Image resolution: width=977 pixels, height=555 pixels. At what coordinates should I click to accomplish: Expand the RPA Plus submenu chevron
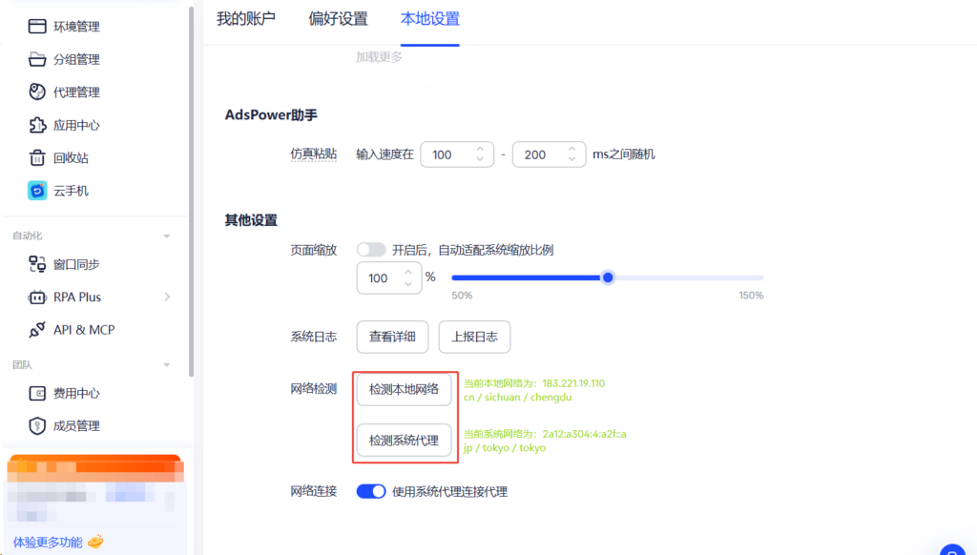tap(167, 298)
